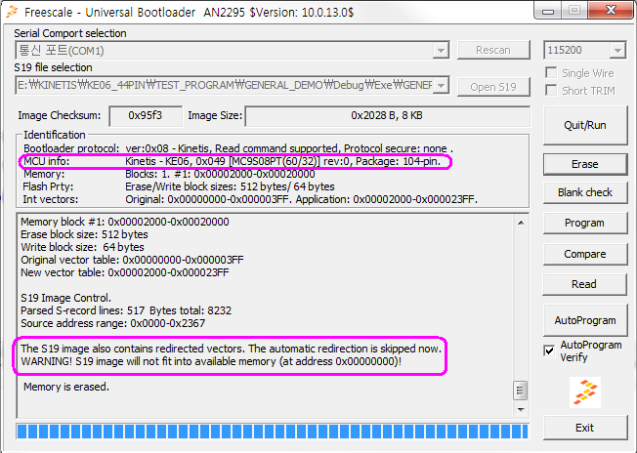This screenshot has height=453, width=637.
Task: Expand the S19 file path dropdown
Action: pyautogui.click(x=441, y=86)
